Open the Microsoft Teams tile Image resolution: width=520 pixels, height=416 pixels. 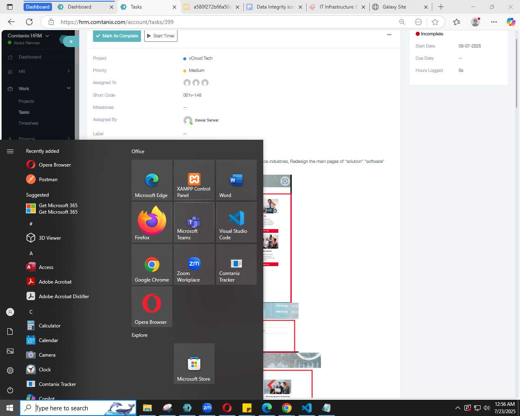pyautogui.click(x=194, y=222)
